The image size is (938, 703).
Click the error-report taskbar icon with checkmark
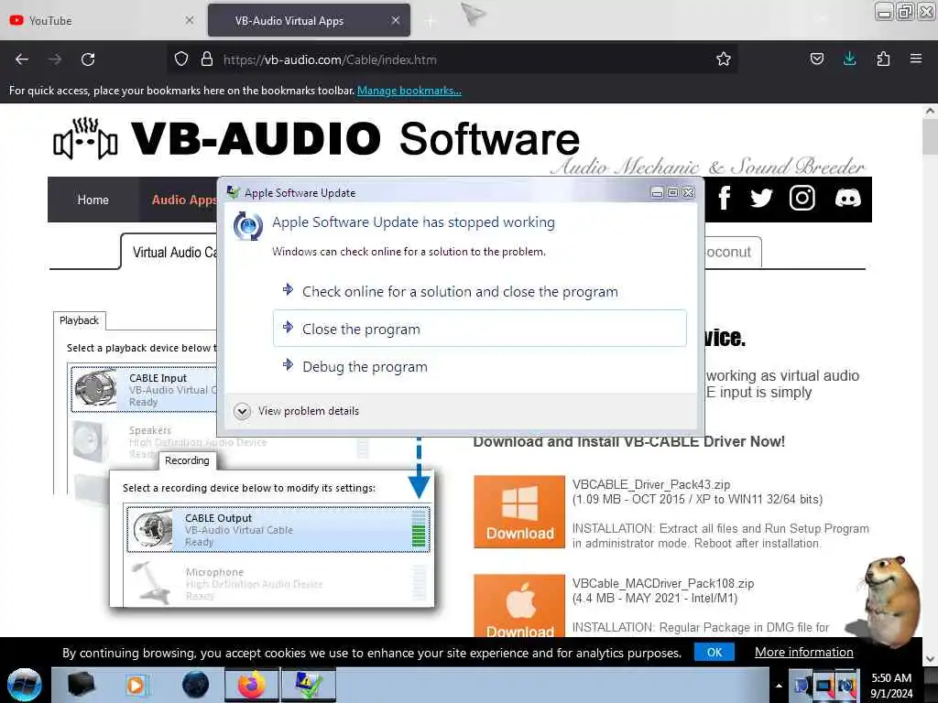tap(308, 685)
